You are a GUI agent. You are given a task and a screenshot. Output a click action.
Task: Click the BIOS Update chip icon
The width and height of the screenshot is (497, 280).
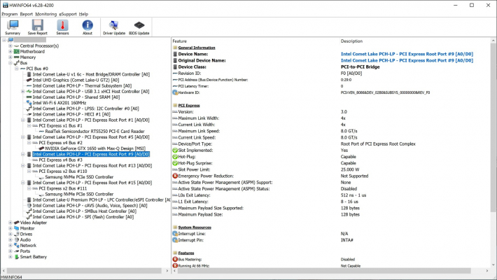(139, 27)
